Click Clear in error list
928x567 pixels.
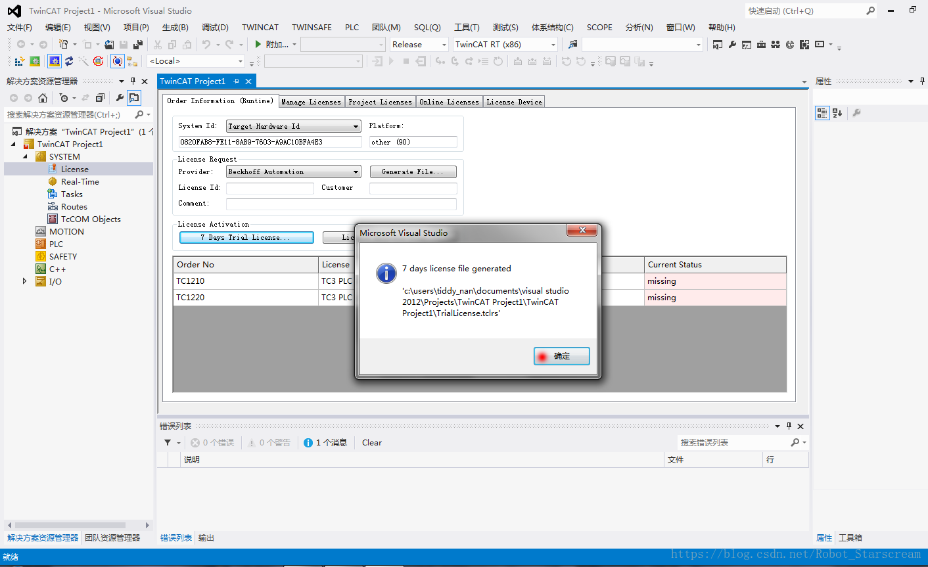[371, 442]
